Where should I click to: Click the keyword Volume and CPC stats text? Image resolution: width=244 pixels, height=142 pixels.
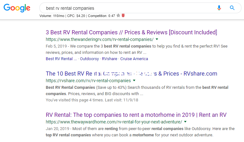[x=77, y=15]
